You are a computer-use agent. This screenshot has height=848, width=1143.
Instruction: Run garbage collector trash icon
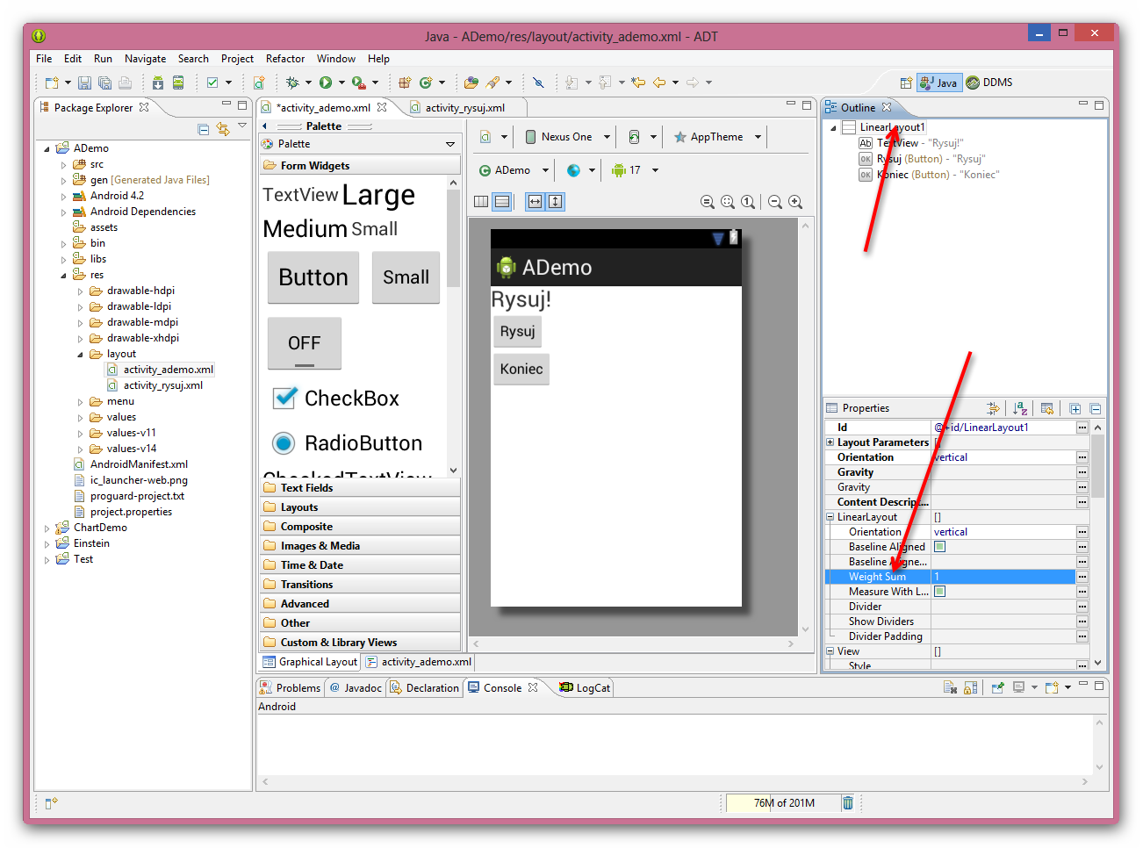(848, 802)
